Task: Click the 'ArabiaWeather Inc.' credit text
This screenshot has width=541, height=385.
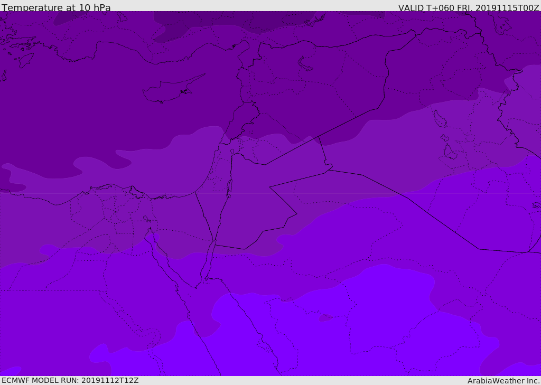Action: [x=503, y=381]
